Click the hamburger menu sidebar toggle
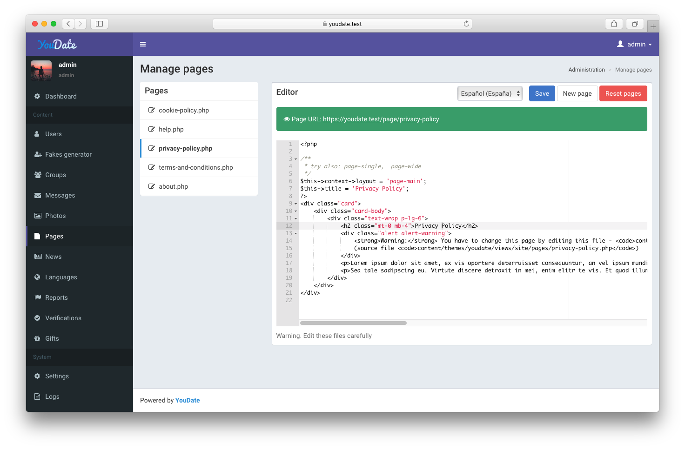685x449 pixels. [143, 44]
